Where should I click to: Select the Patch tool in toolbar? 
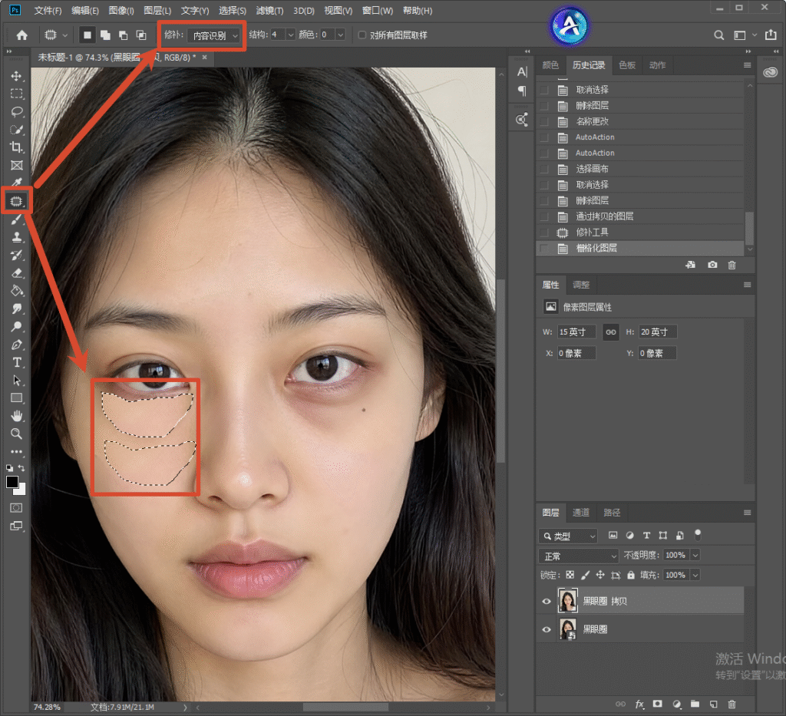(x=17, y=201)
